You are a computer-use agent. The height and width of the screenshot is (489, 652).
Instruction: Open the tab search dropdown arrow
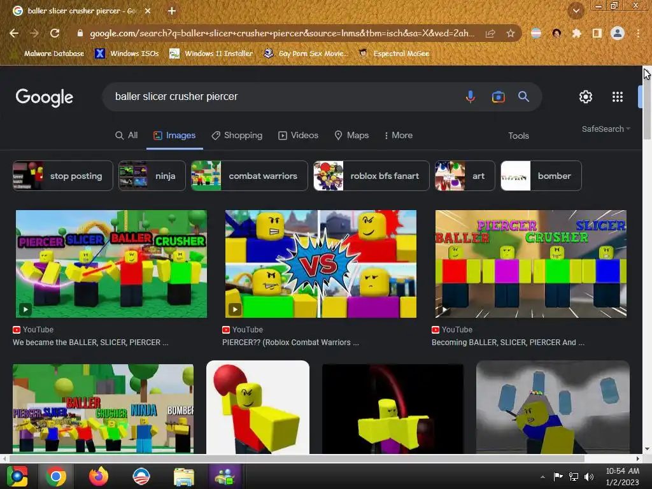pos(576,11)
